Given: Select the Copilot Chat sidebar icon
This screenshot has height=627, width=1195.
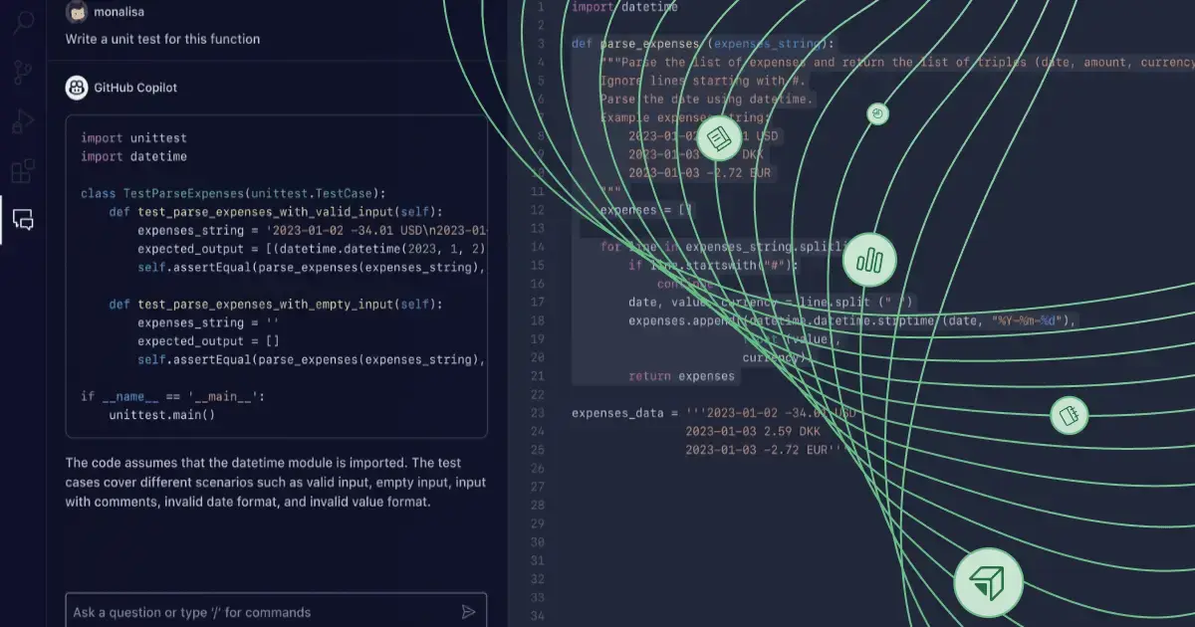Looking at the screenshot, I should point(23,220).
